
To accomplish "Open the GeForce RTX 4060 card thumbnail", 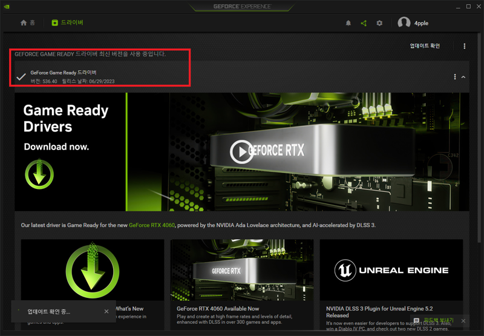I will tap(242, 269).
